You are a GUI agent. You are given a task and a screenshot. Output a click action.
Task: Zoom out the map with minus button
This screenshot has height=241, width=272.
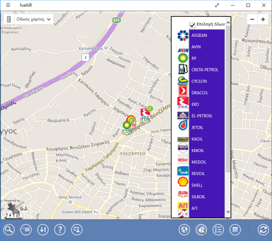(x=252, y=19)
